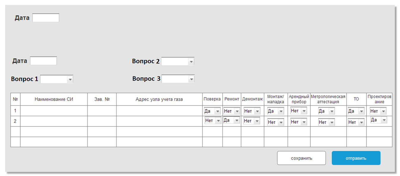This screenshot has height=176, width=400.
Task: Open row 2 Ремонт dropdown
Action: click(x=231, y=120)
